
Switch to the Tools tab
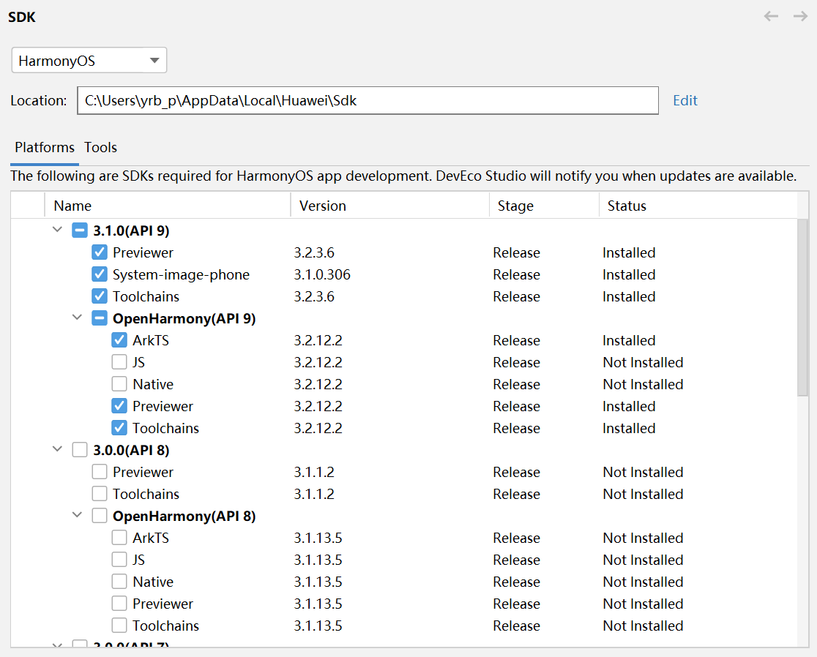[100, 147]
